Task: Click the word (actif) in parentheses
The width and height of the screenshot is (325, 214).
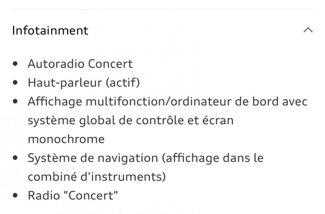Action: [123, 83]
